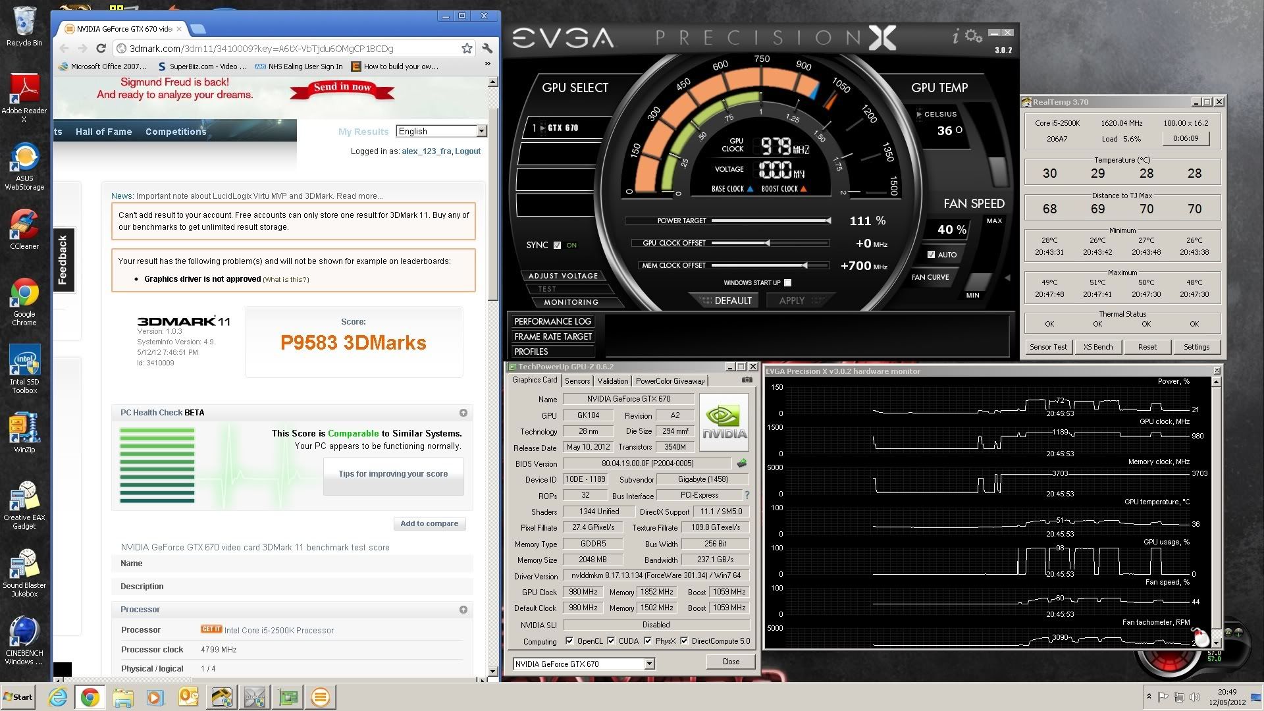This screenshot has height=711, width=1264.
Task: Toggle PhysX checkbox in GPU-Z
Action: coord(648,641)
